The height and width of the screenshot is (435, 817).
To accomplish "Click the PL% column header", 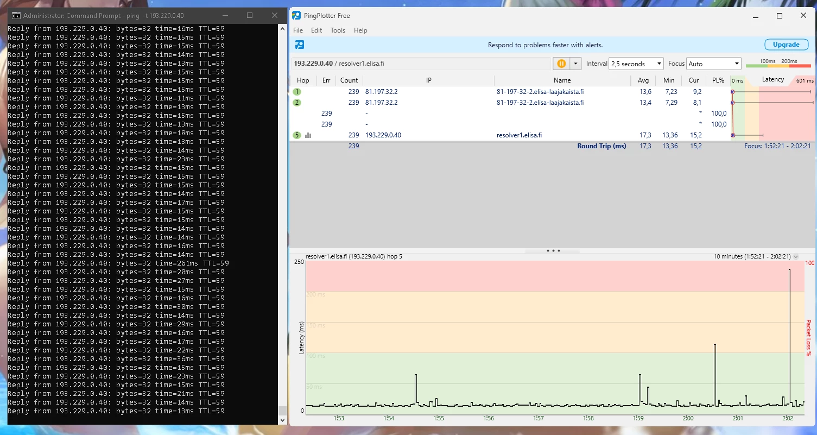I will pyautogui.click(x=718, y=80).
